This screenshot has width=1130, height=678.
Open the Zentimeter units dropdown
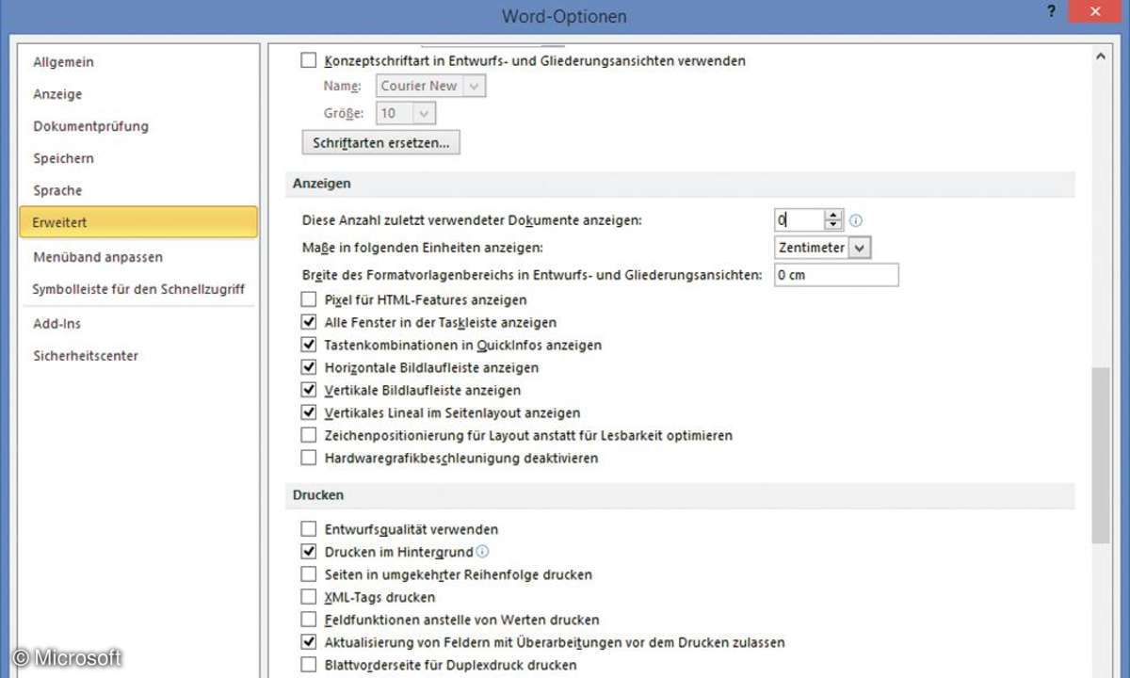pyautogui.click(x=860, y=248)
